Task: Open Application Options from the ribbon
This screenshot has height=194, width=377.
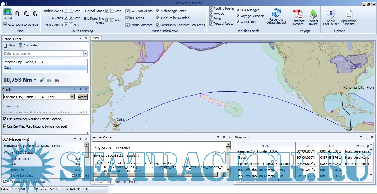Action: tap(349, 14)
